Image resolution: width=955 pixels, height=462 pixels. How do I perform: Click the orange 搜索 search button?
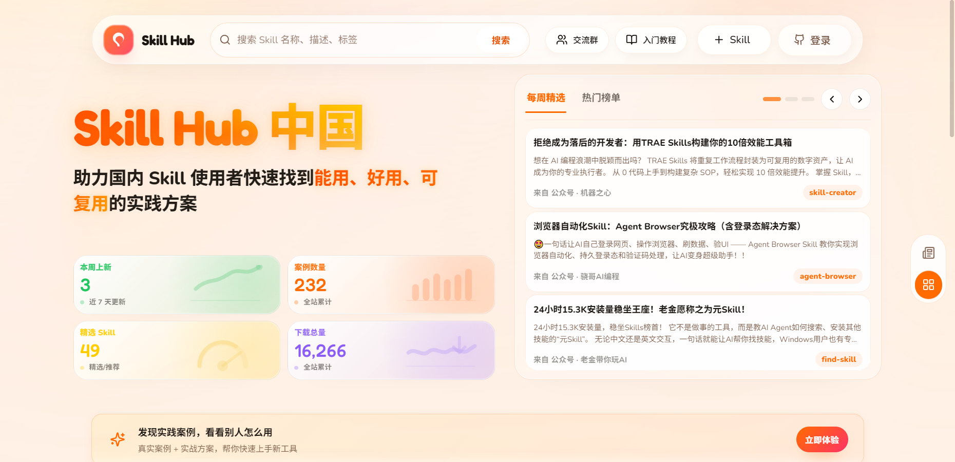pyautogui.click(x=501, y=40)
